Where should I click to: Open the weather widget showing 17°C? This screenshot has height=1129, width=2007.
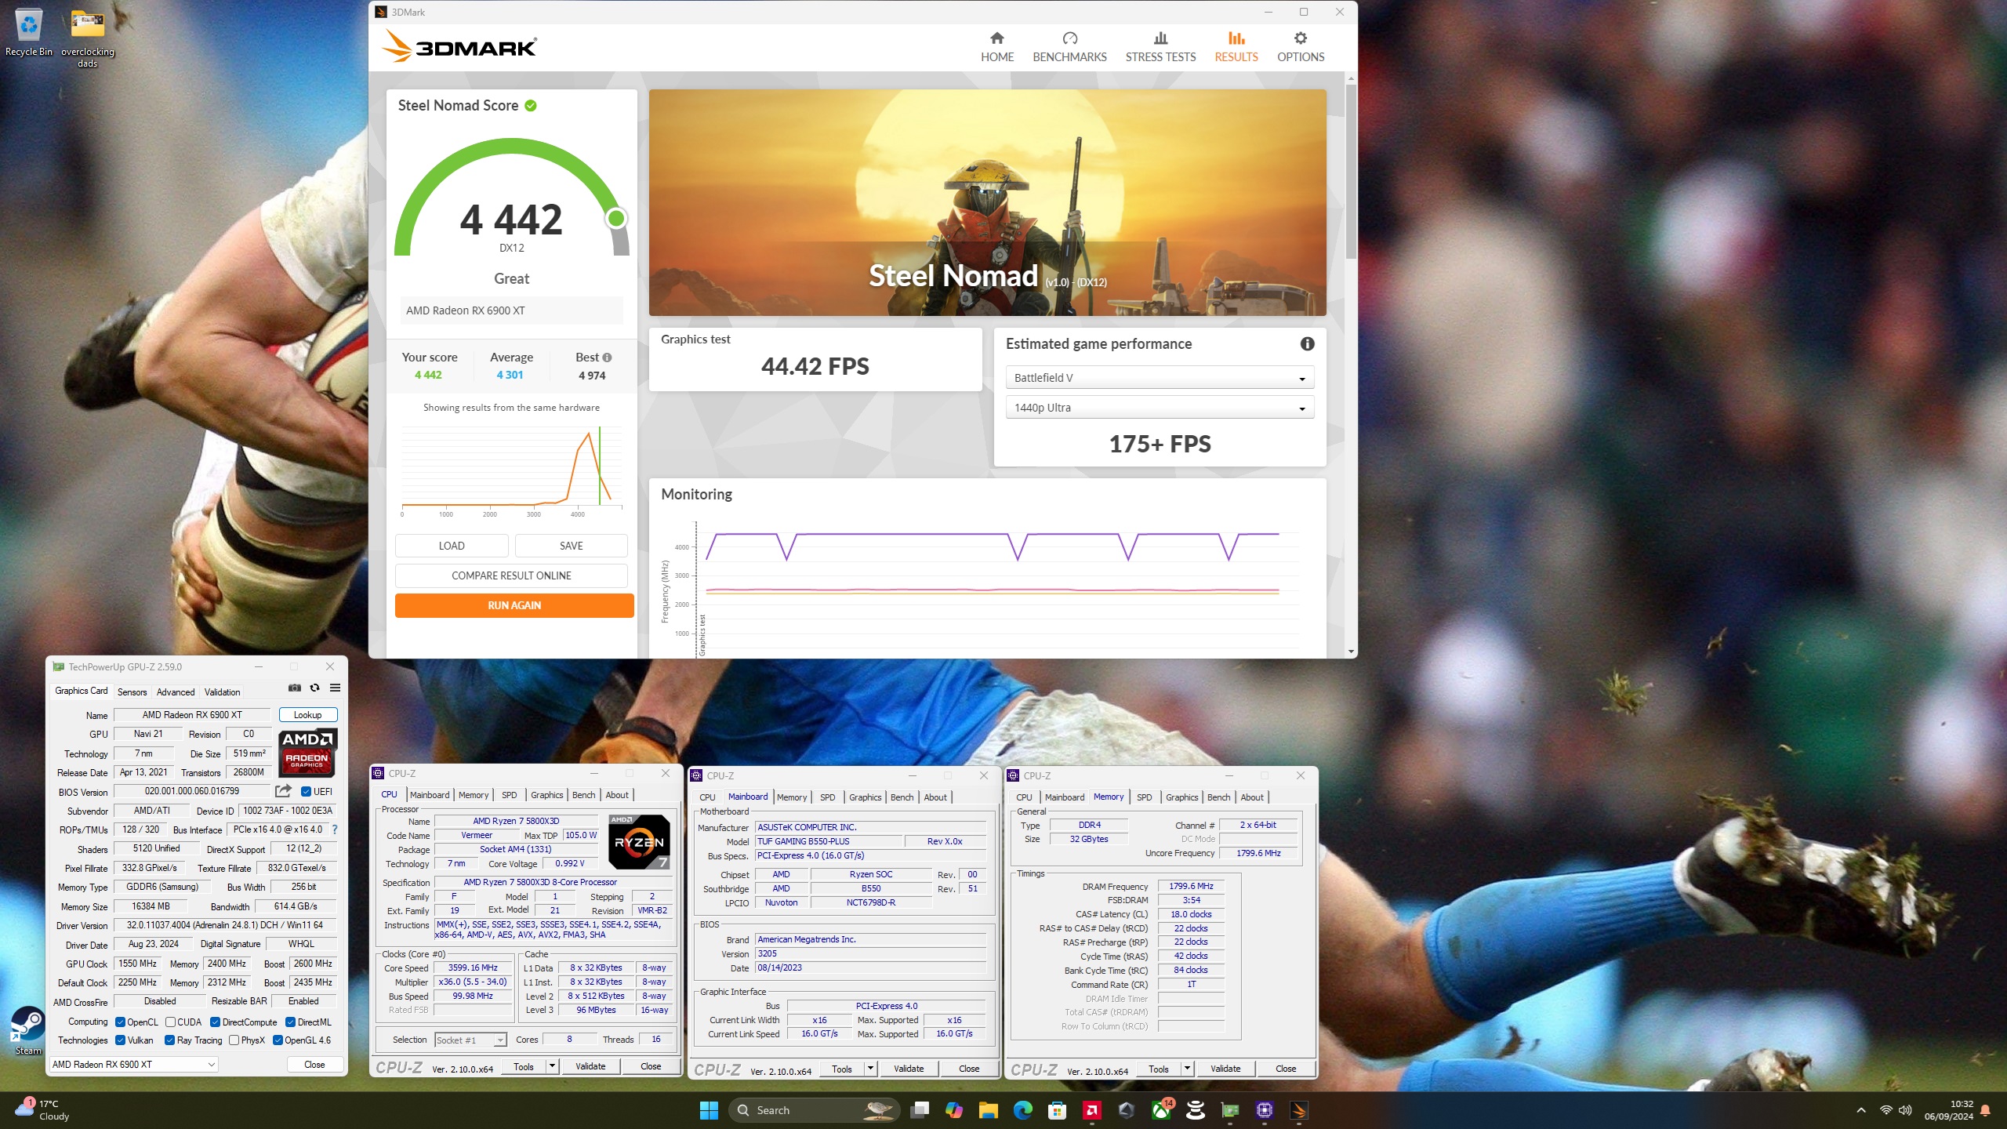tap(42, 1110)
